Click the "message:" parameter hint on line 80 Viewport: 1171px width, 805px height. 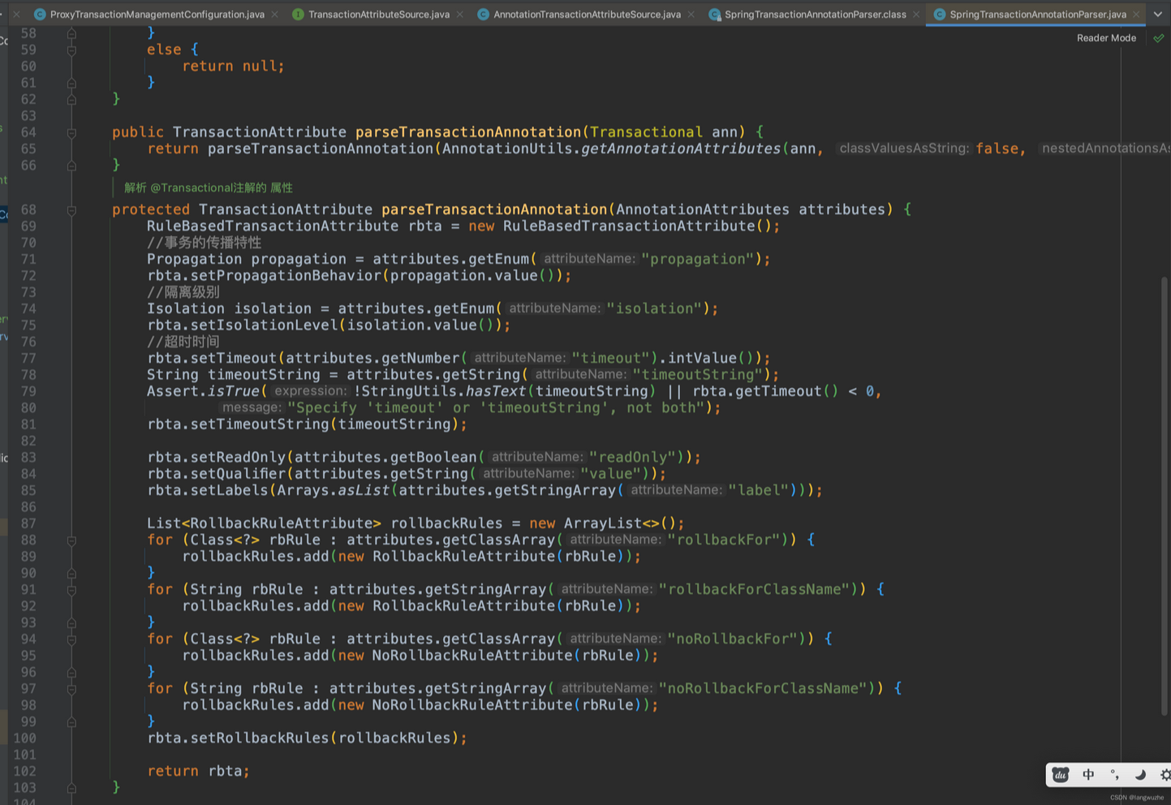point(252,407)
